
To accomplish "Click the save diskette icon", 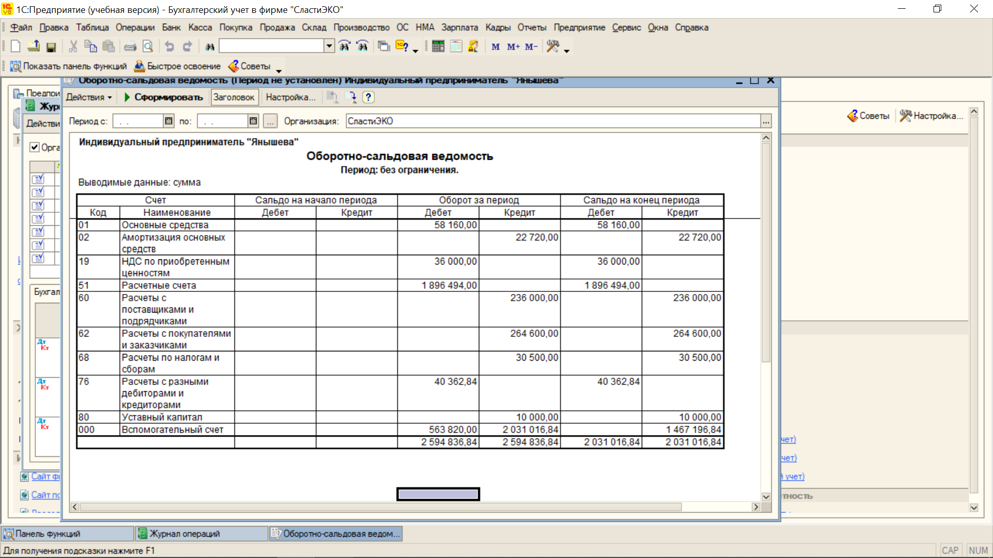I will 51,47.
